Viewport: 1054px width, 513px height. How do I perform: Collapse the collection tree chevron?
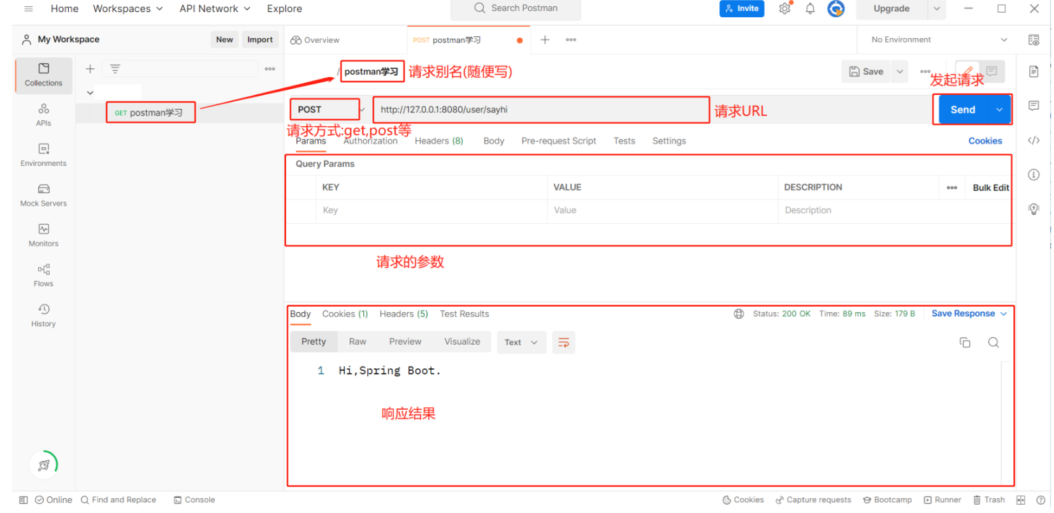pos(90,93)
